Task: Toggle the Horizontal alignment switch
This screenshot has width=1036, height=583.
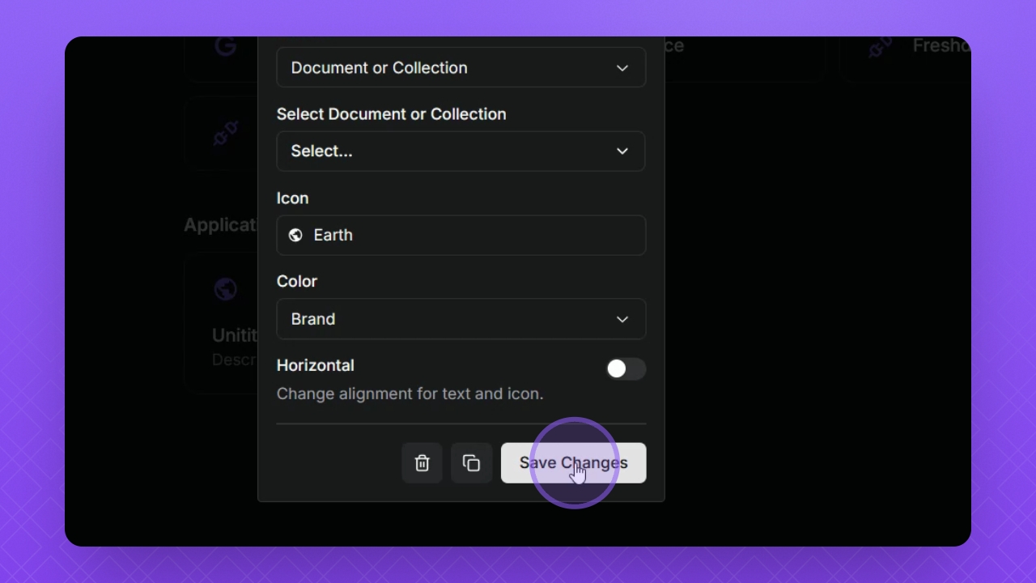Action: 626,369
